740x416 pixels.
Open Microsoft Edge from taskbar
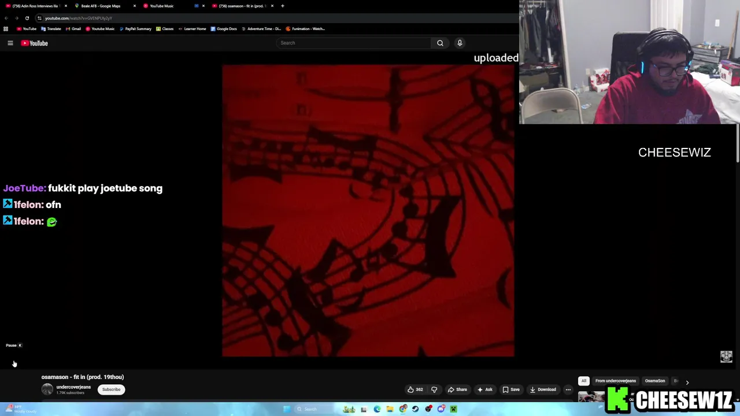(377, 409)
